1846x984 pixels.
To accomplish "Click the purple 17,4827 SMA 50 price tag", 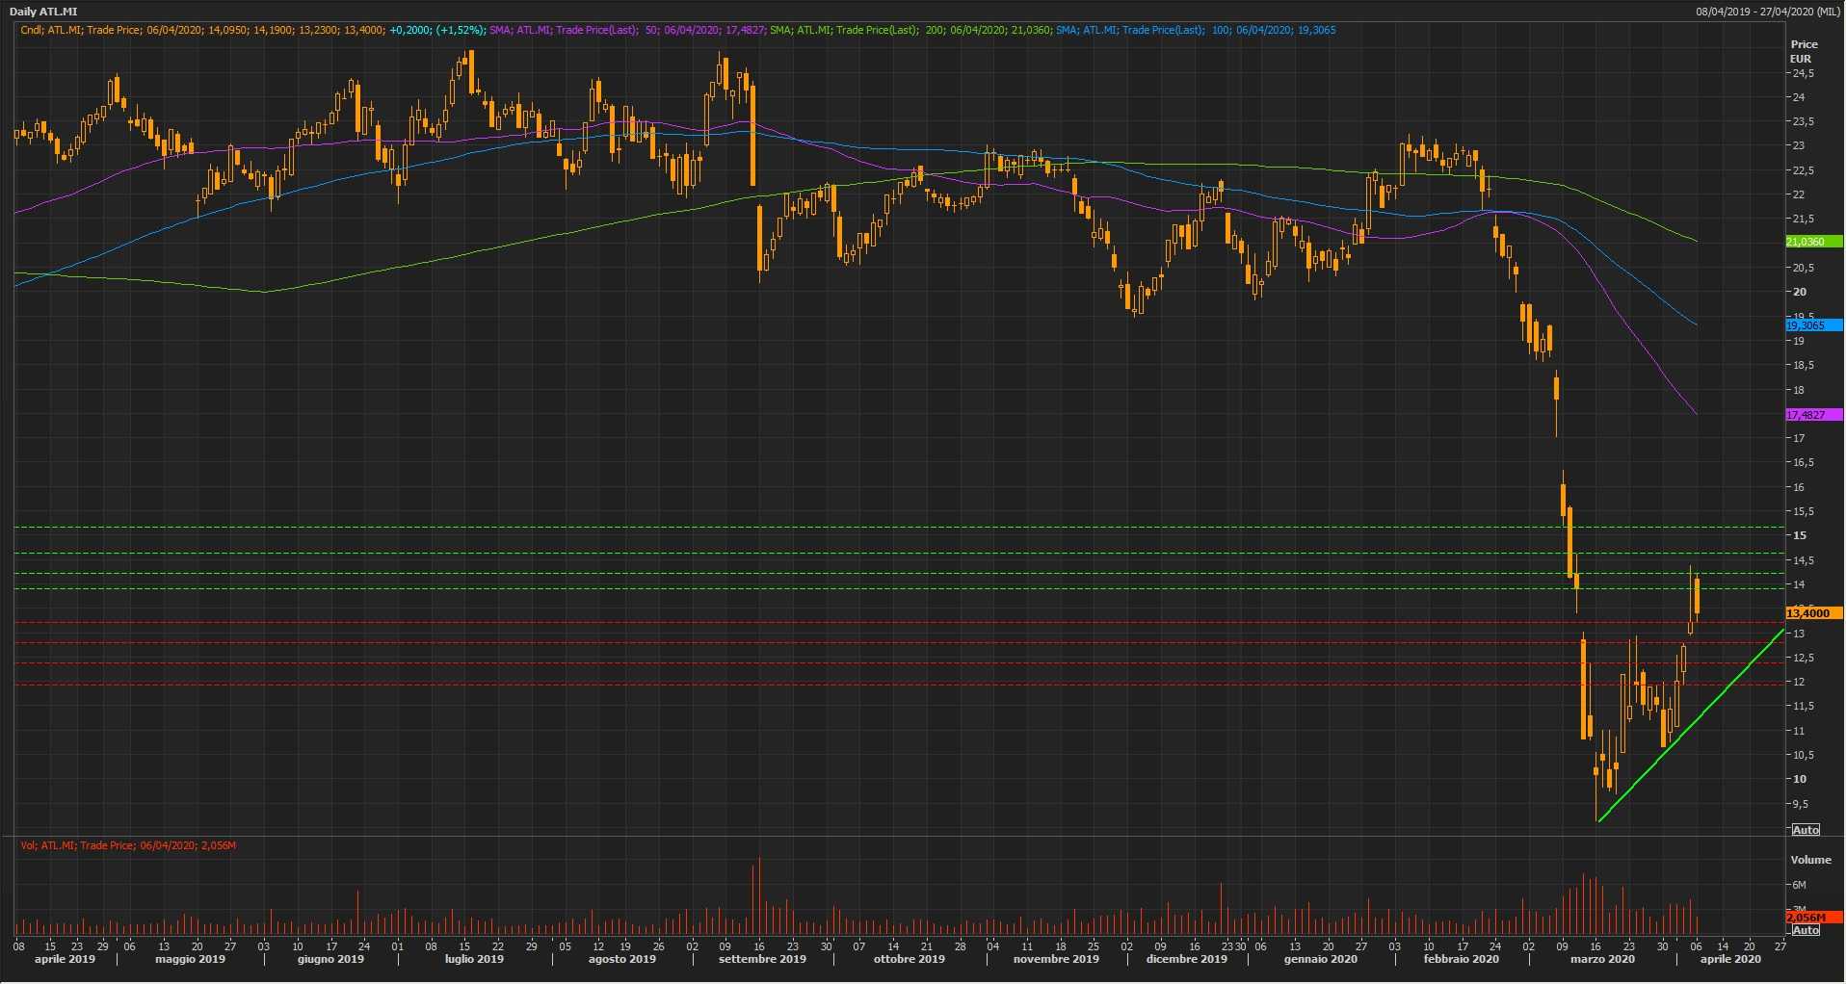I will point(1812,415).
